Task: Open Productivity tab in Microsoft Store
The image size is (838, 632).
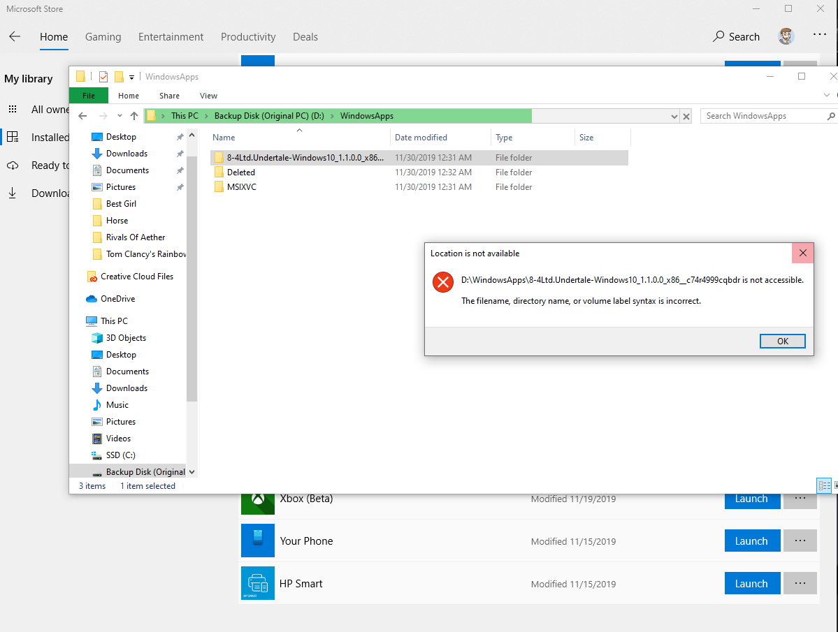Action: click(x=248, y=37)
